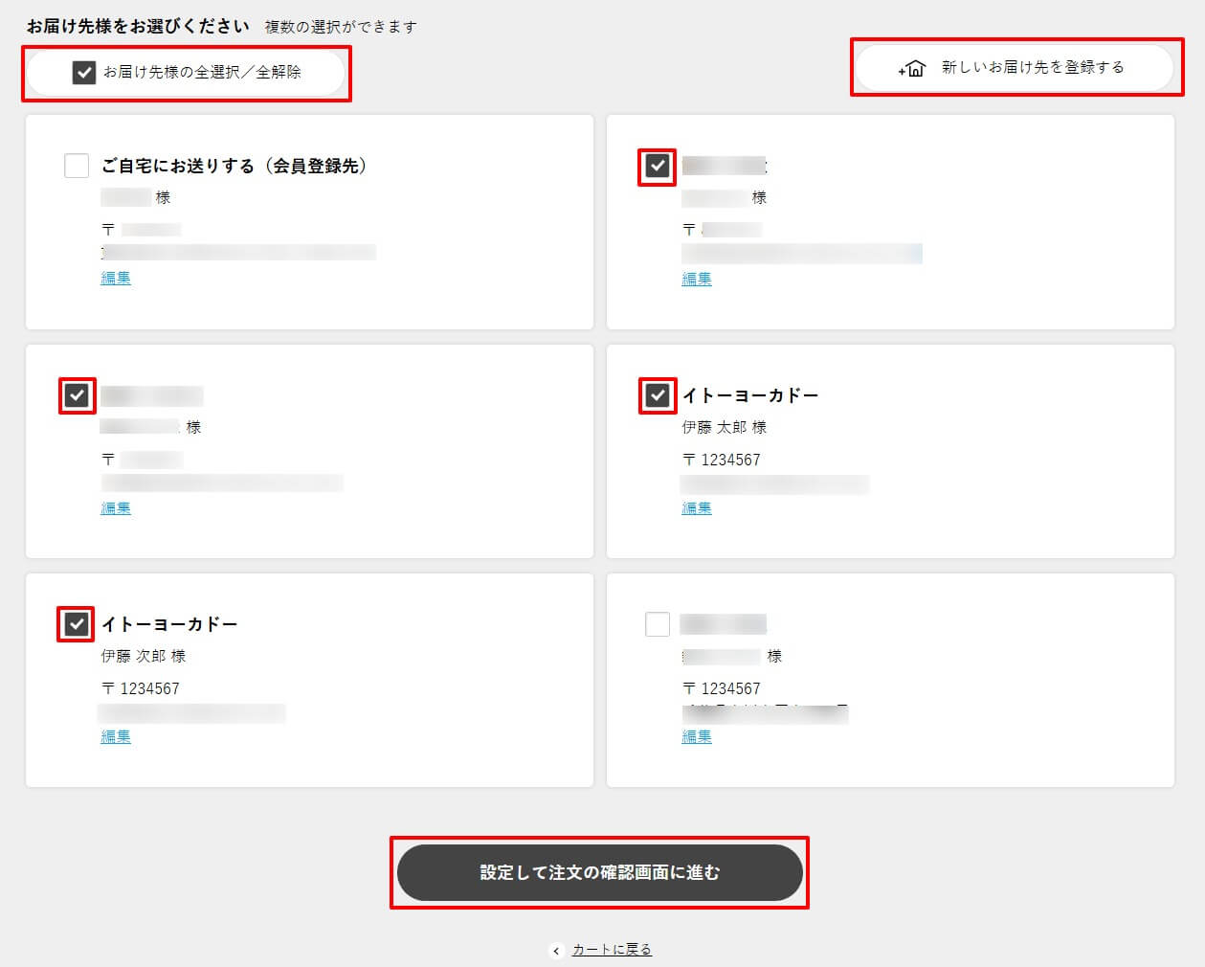
Task: Click the イトーヨーカドー title above 伊藤 太郎
Action: pos(749,394)
